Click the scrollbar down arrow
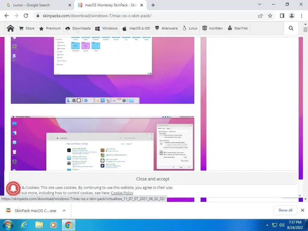 305,199
